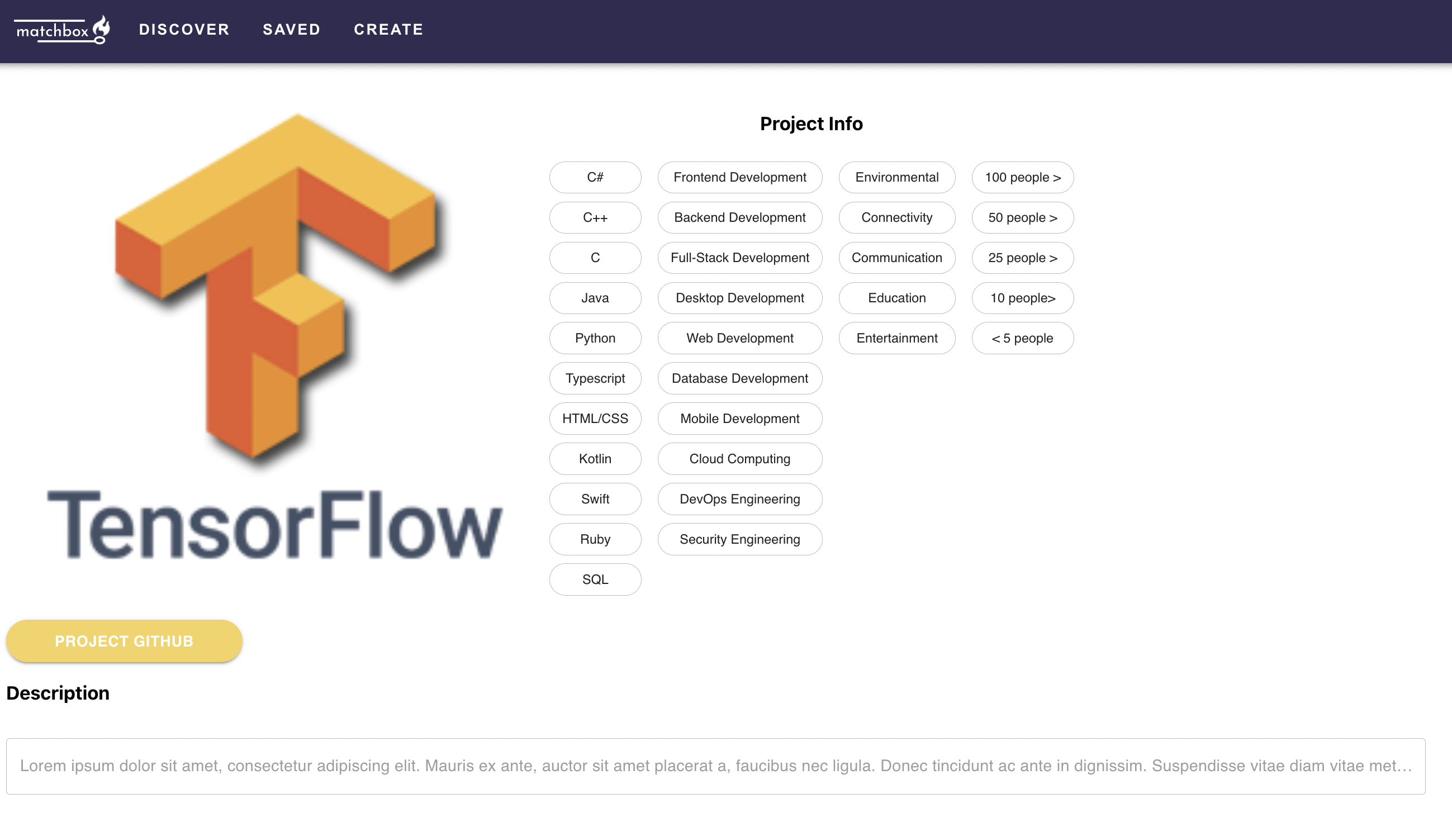
Task: Click into the Description text field
Action: 715,766
